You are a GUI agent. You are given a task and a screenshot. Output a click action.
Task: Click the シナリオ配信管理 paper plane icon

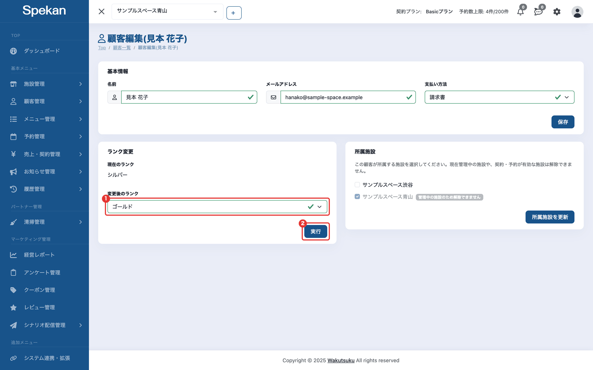pyautogui.click(x=13, y=325)
